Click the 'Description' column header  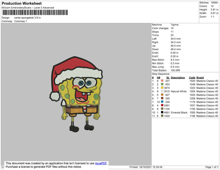178,78
